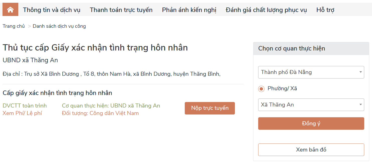Click the Trang chủ breadcrumb link

pos(14,26)
